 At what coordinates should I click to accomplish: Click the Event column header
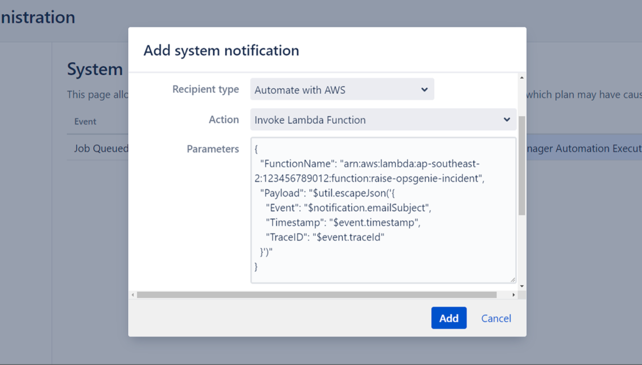tap(85, 121)
